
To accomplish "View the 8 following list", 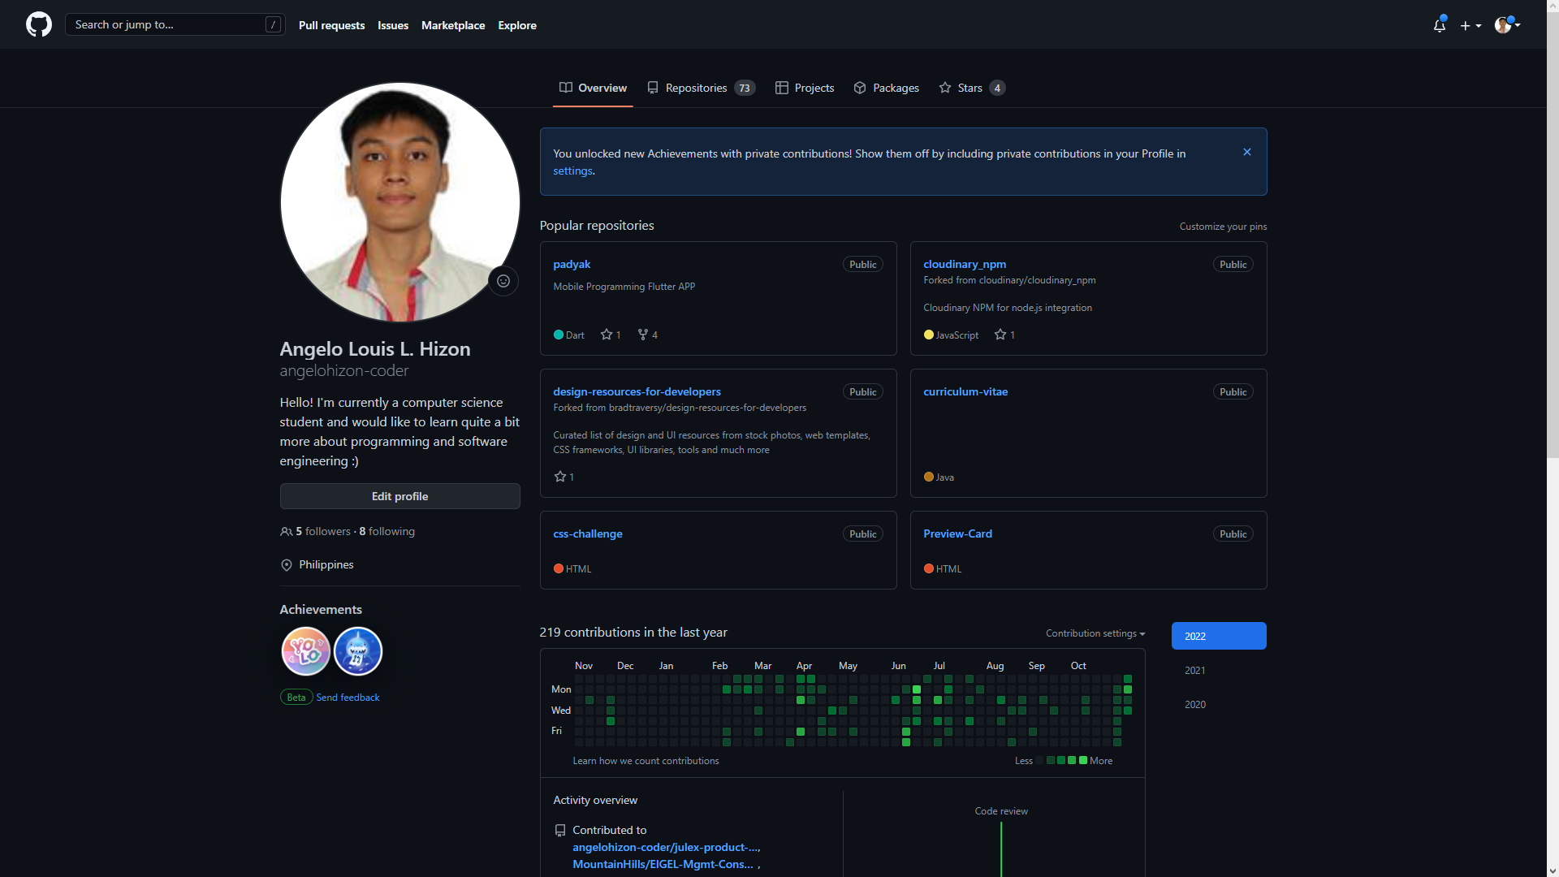I will click(387, 531).
